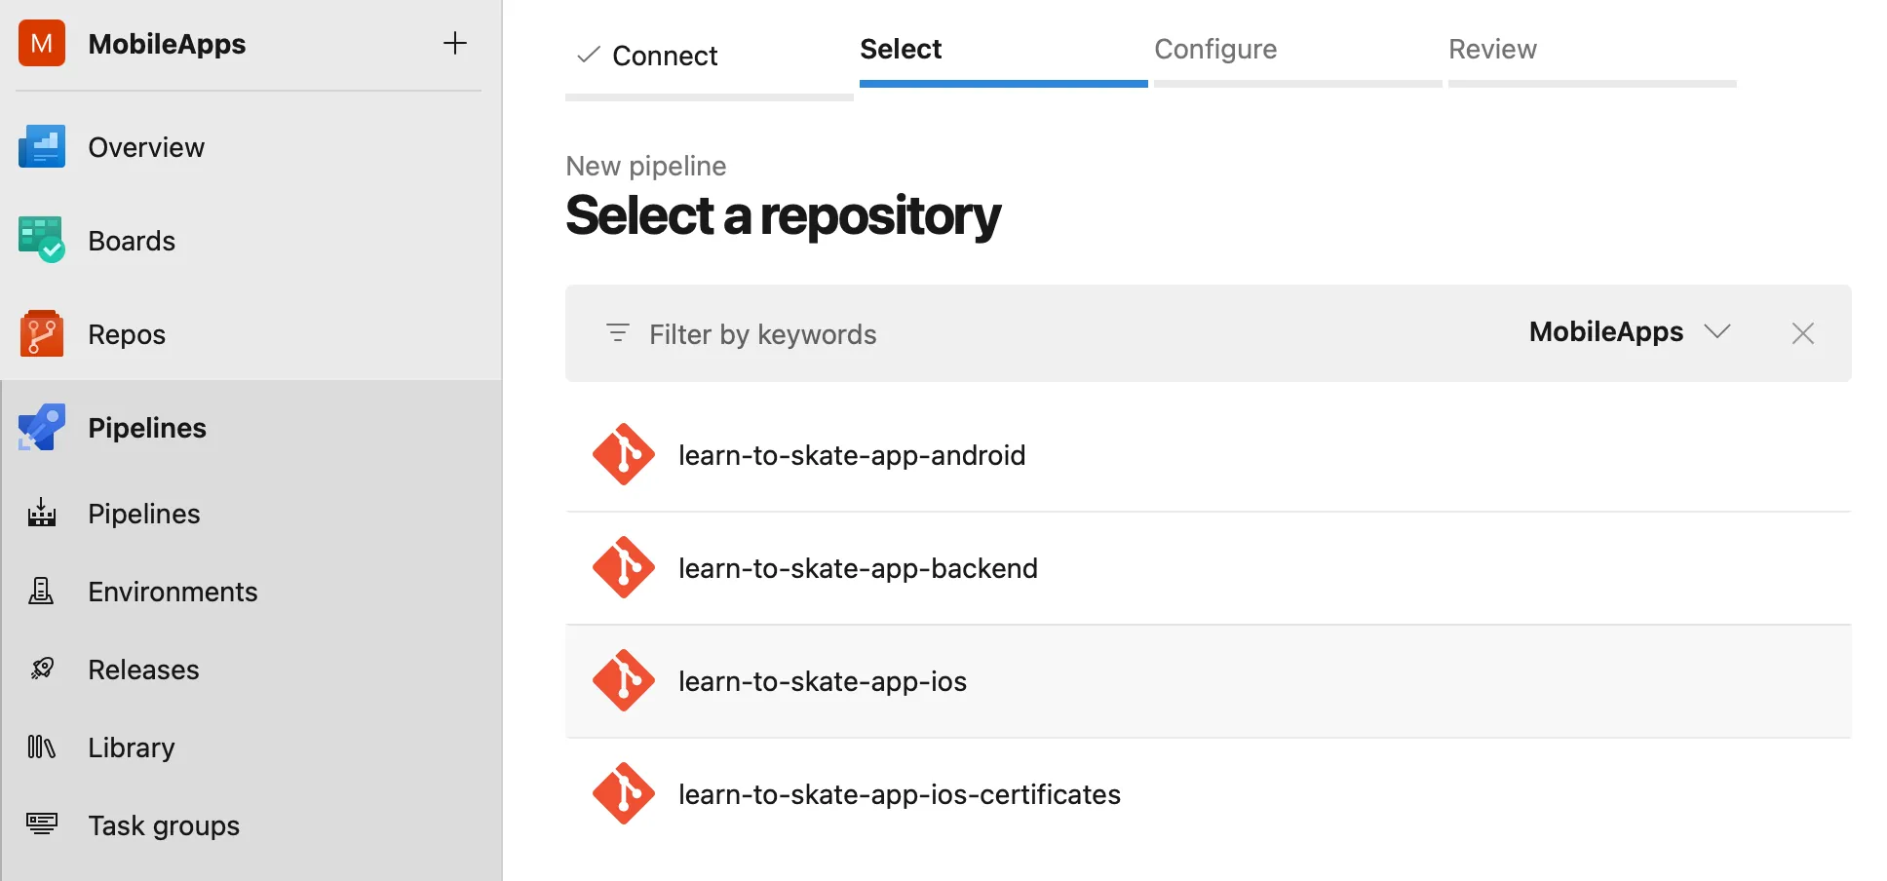Click the MobileApps project avatar
Viewport: 1887px width, 881px height.
pos(41,43)
